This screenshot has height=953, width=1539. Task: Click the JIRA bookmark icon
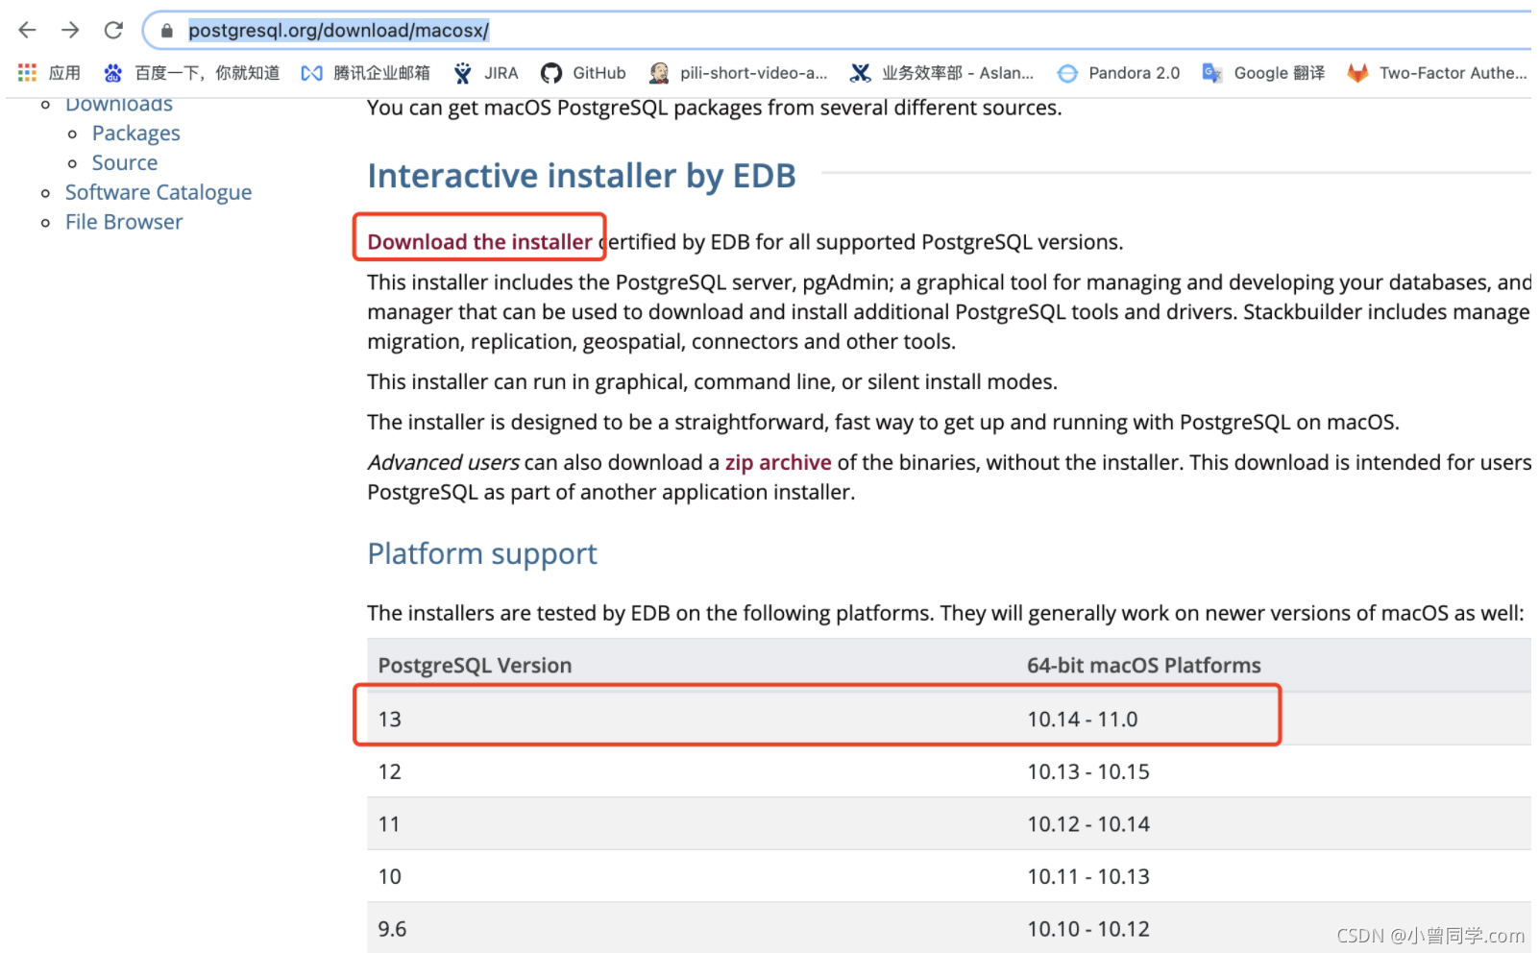pyautogui.click(x=463, y=73)
